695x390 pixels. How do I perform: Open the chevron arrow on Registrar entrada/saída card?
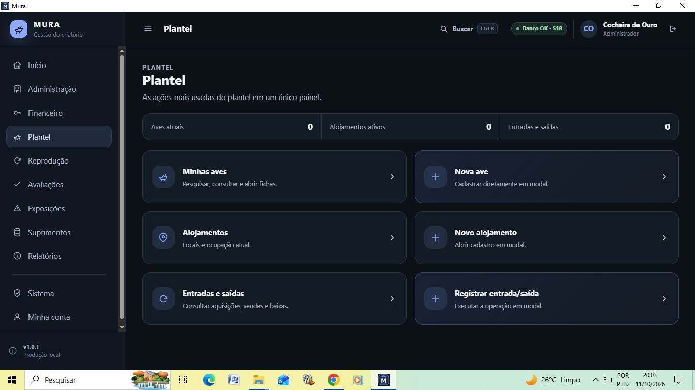point(664,299)
